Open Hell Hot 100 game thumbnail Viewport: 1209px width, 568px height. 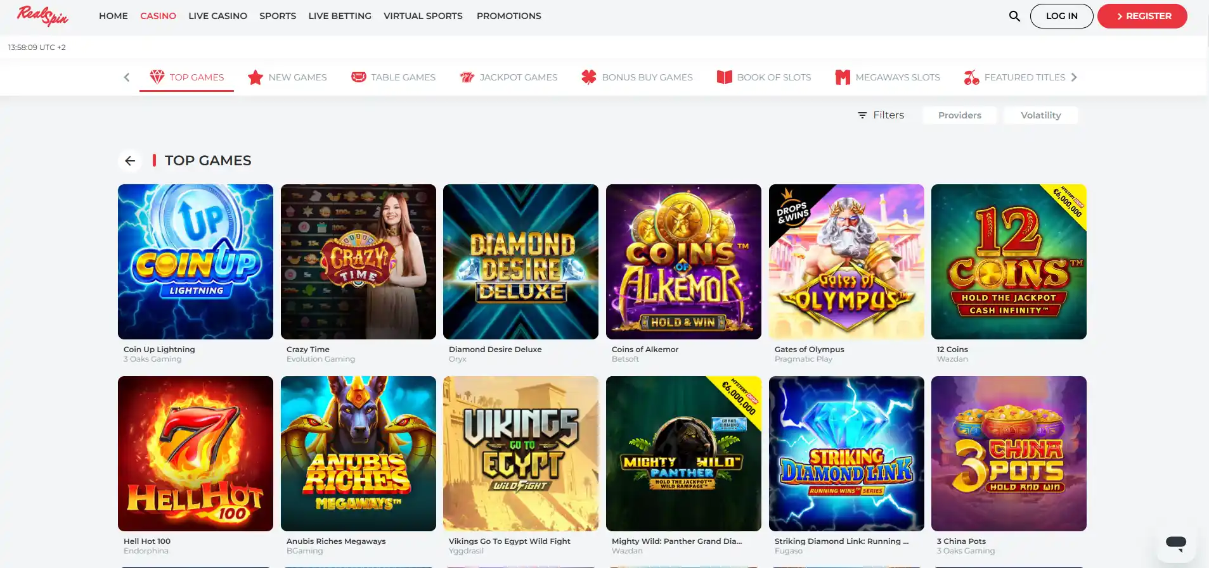[195, 453]
